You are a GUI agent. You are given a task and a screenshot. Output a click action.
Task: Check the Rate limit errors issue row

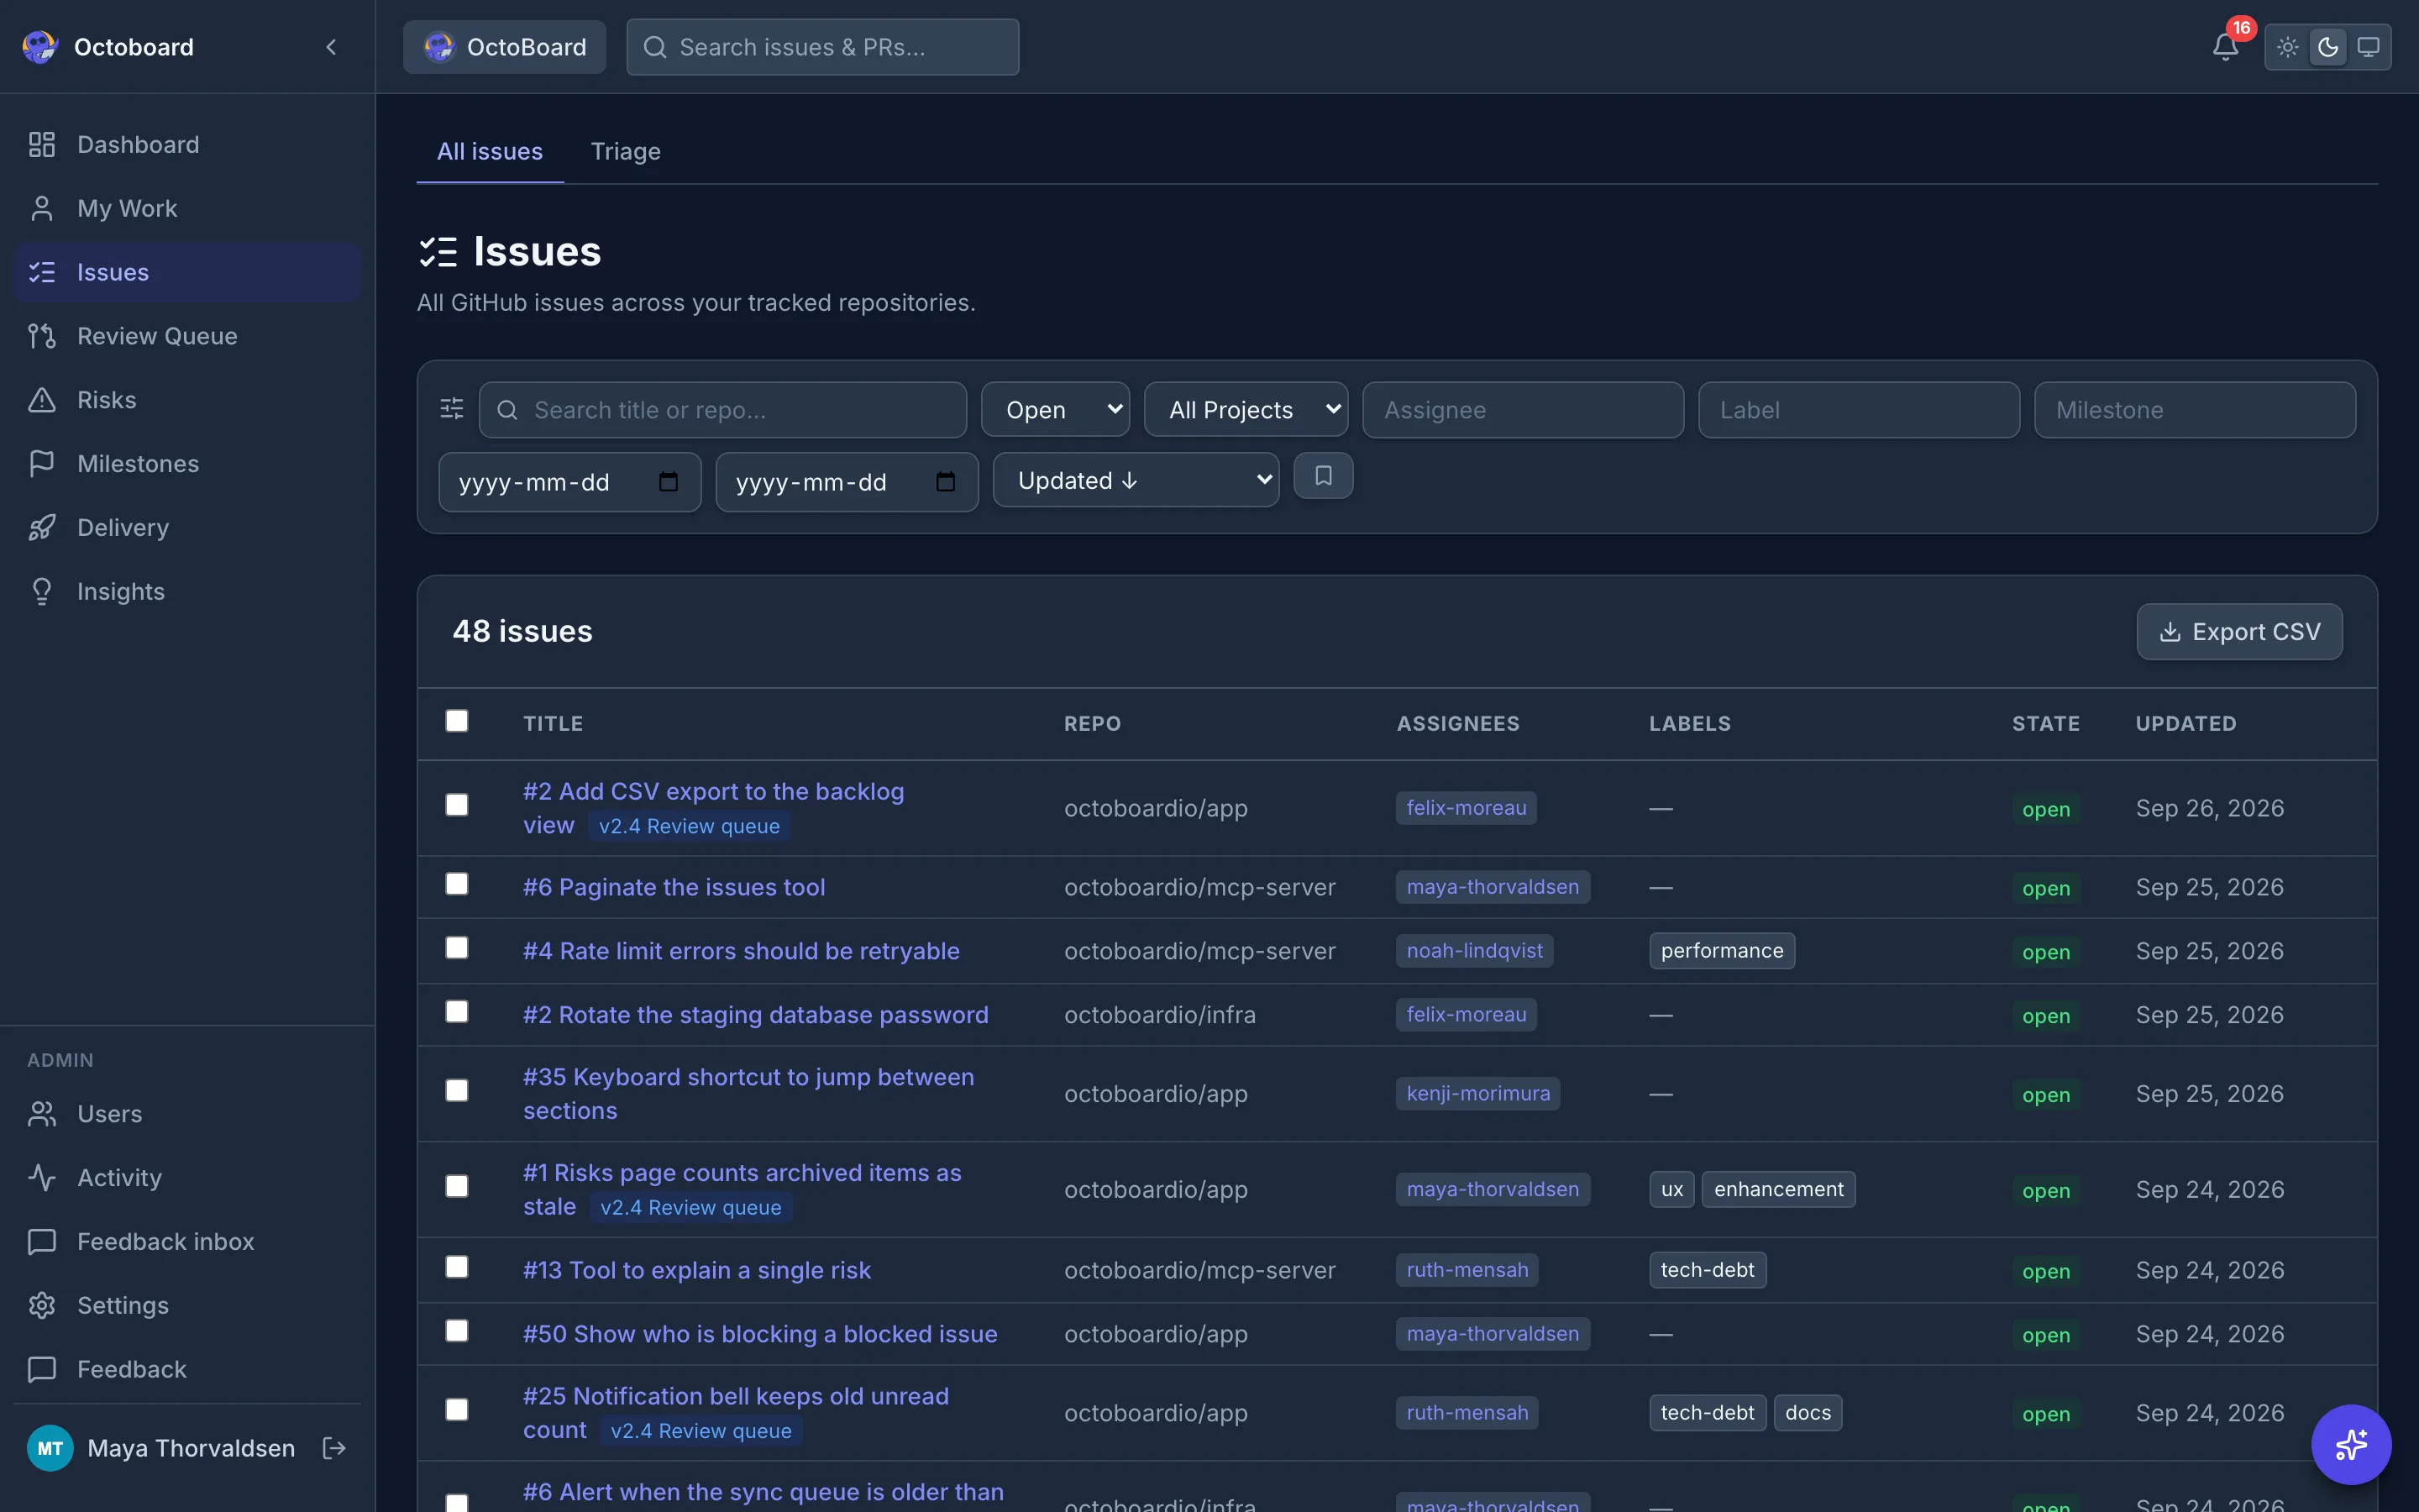coord(457,948)
